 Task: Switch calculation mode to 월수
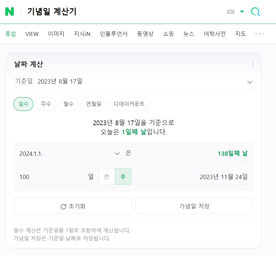68,104
